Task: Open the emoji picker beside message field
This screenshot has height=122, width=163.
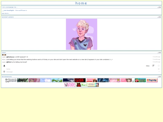Action: pos(4,72)
